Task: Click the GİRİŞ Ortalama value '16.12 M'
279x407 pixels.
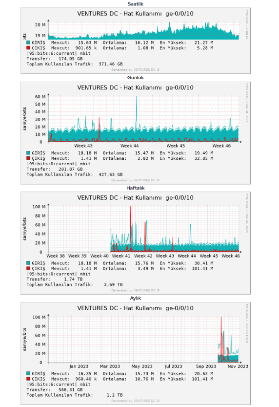Action: coord(144,43)
